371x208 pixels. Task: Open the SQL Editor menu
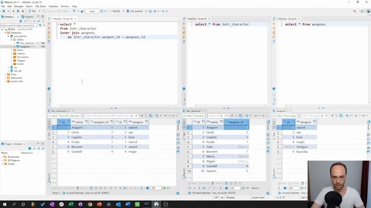pyautogui.click(x=41, y=6)
